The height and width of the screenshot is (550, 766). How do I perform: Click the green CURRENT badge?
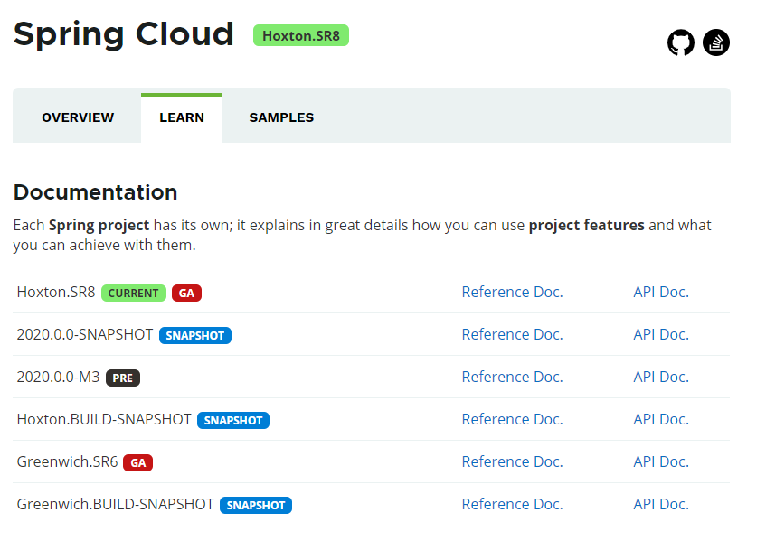(133, 293)
